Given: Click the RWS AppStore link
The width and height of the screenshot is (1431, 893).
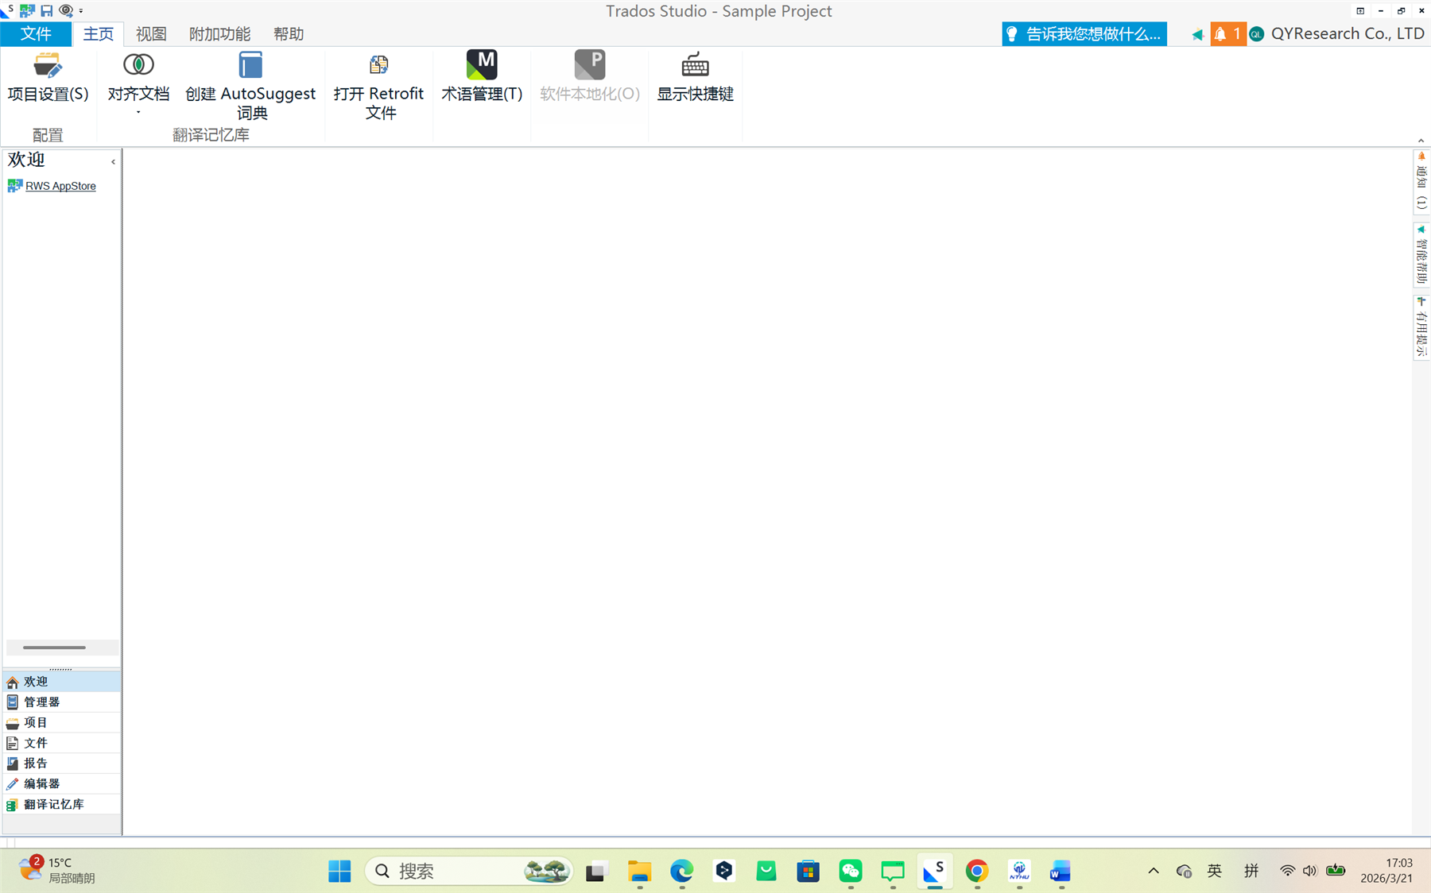Looking at the screenshot, I should click(x=61, y=185).
